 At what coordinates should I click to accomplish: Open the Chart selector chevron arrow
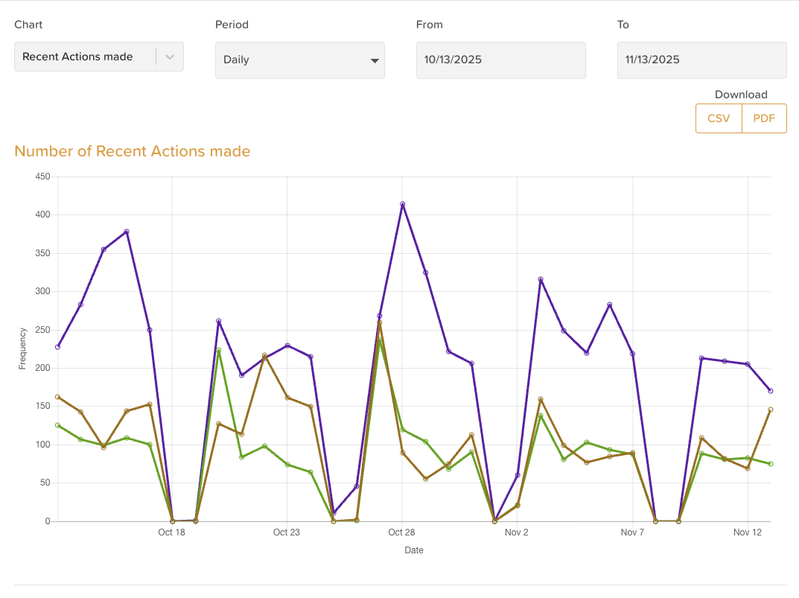point(170,57)
